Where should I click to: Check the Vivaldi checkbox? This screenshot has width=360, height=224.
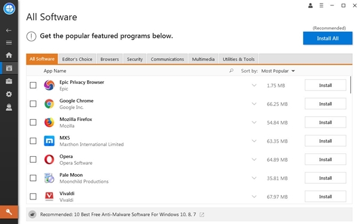[x=33, y=196]
